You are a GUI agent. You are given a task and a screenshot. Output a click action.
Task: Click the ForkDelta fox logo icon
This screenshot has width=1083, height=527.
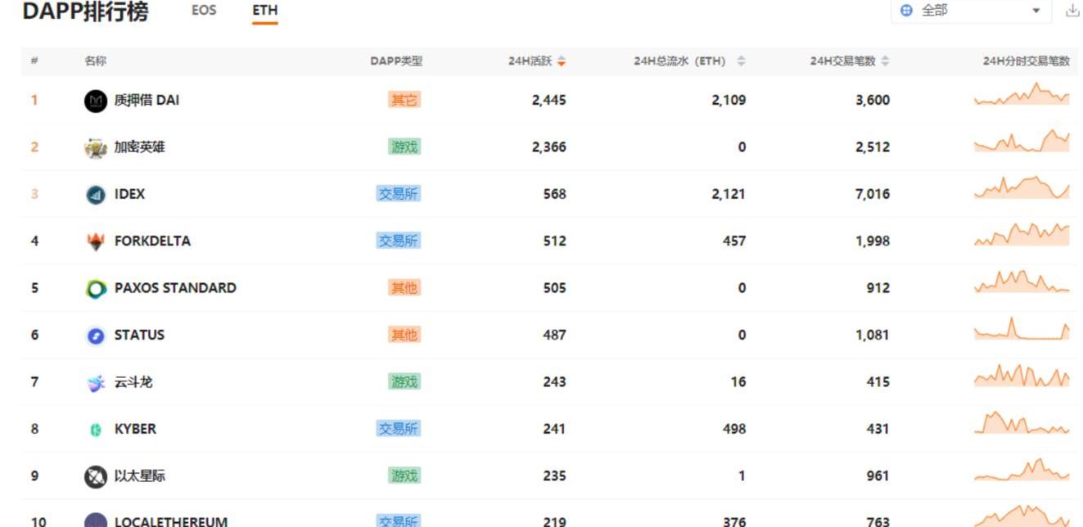[x=96, y=241]
